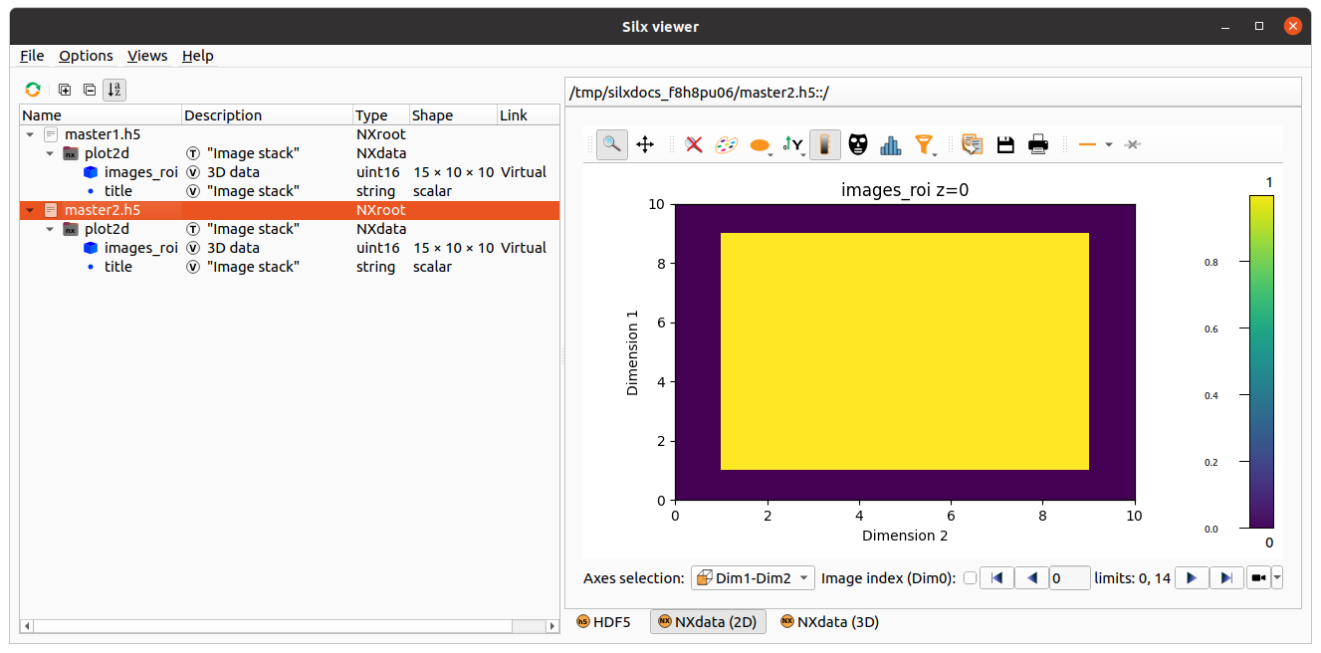Select the pan mode cross-arrows tool
Image resolution: width=1321 pixels, height=653 pixels.
coord(645,145)
